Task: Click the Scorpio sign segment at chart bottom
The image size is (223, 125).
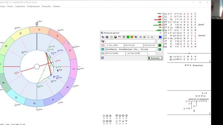Action: (34, 103)
